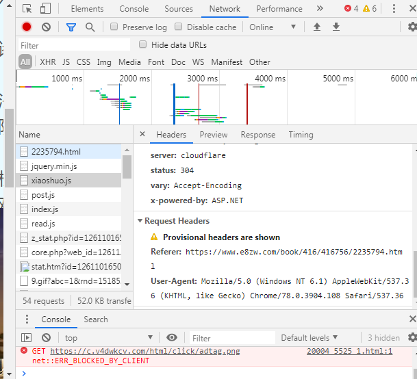Filter requests by Manifest

coord(227,62)
